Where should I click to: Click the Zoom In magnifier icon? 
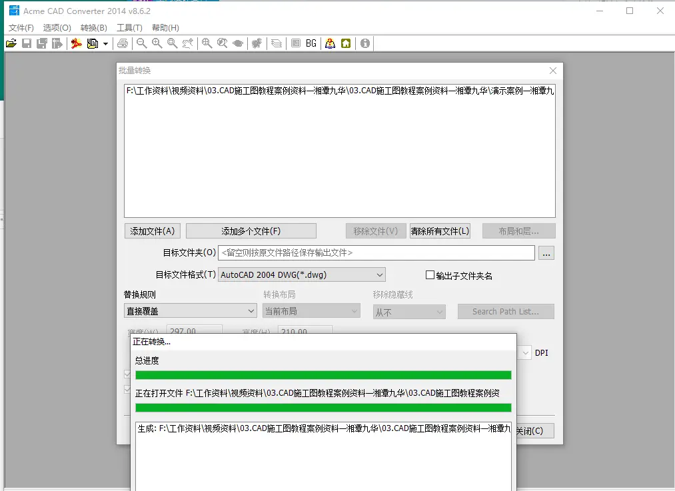click(x=157, y=43)
